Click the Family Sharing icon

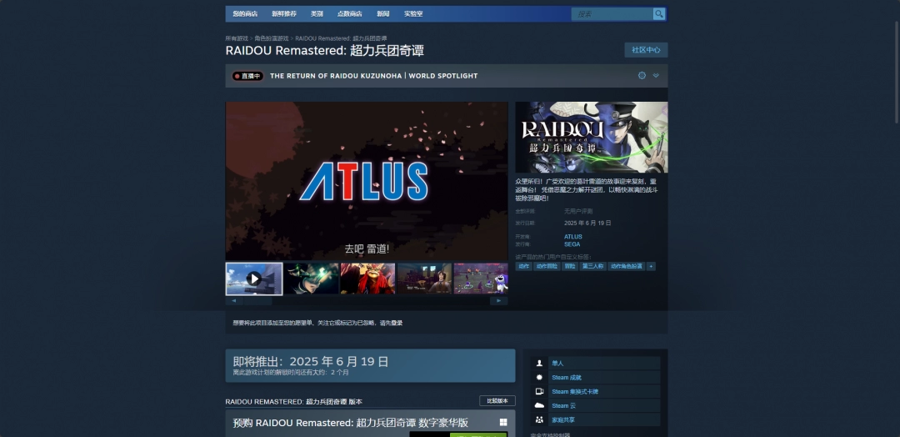[539, 419]
